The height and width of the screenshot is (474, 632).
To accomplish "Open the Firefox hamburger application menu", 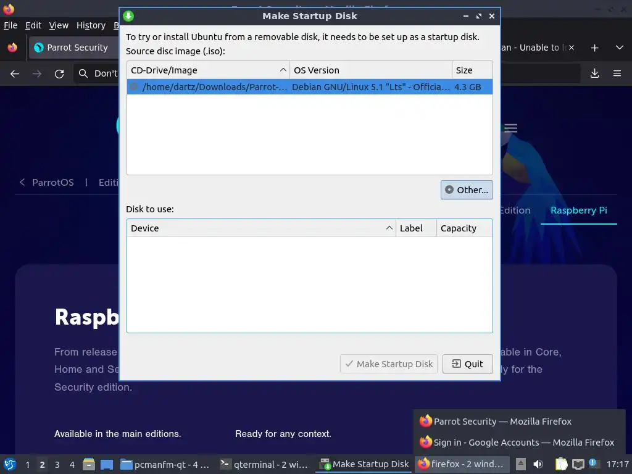I will (x=617, y=73).
